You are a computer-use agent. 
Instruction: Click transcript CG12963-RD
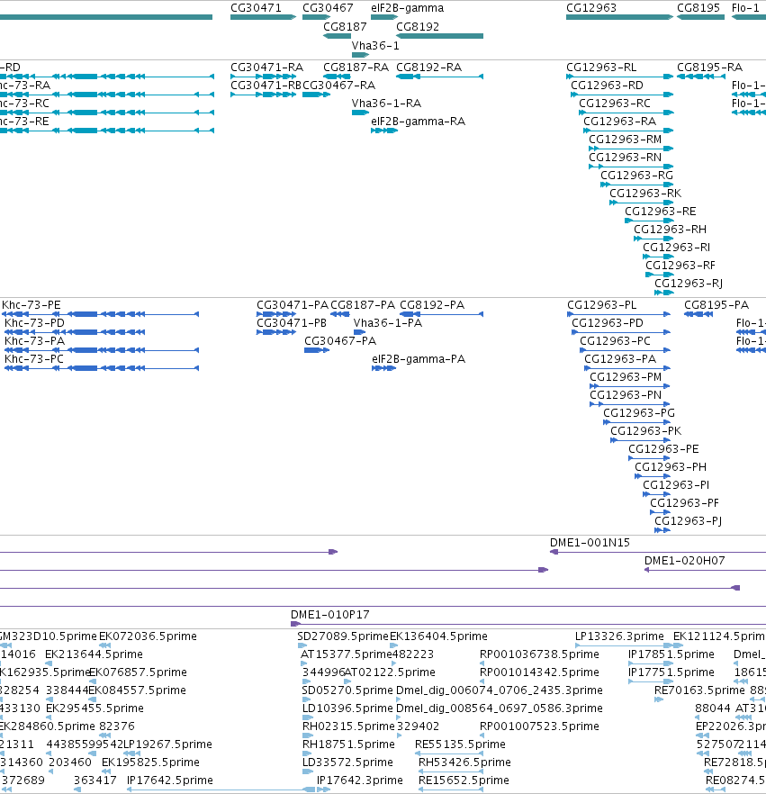click(x=607, y=86)
